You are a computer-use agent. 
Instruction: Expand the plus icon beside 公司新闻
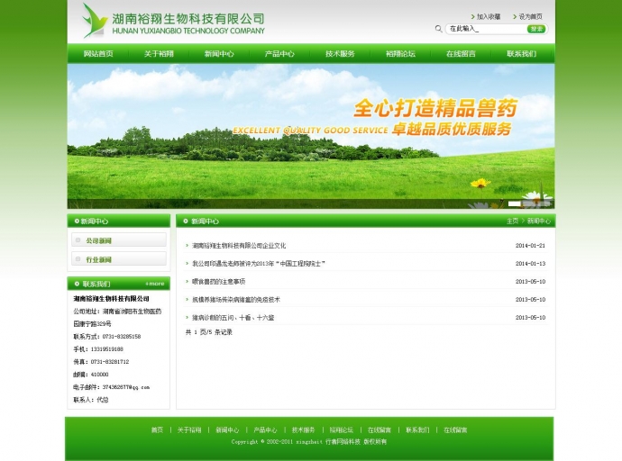coord(78,240)
